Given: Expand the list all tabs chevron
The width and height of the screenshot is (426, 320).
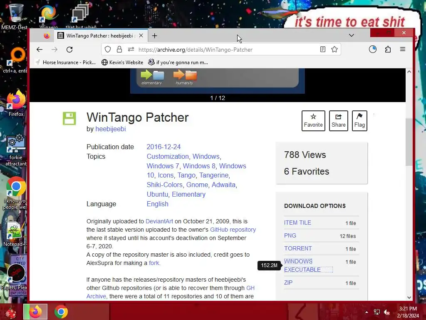Looking at the screenshot, I should [x=351, y=35].
